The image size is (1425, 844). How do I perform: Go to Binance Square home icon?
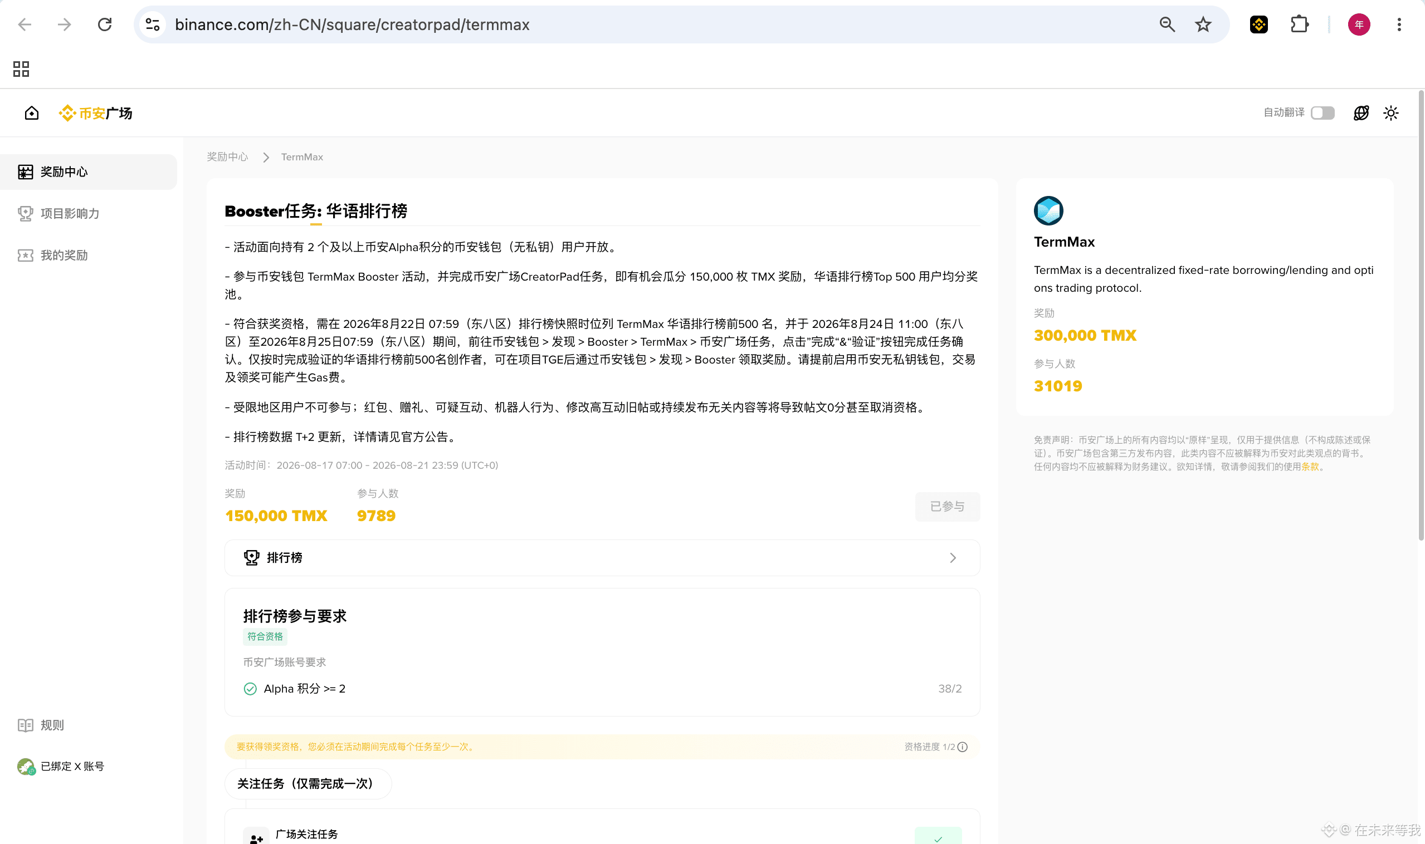tap(32, 112)
